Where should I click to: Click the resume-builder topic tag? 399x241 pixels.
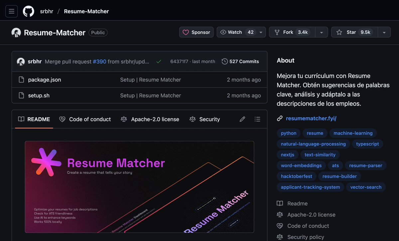pyautogui.click(x=339, y=176)
